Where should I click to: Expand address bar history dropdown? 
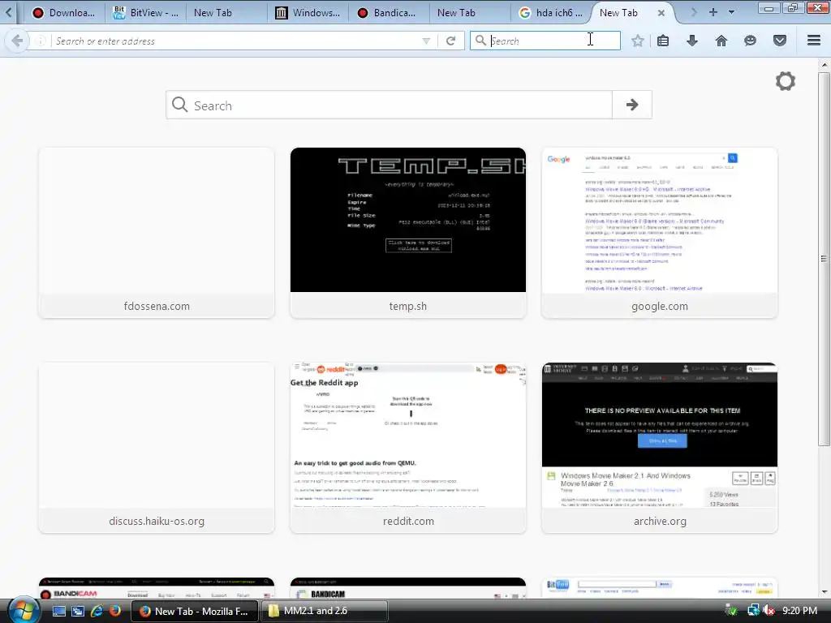click(426, 41)
